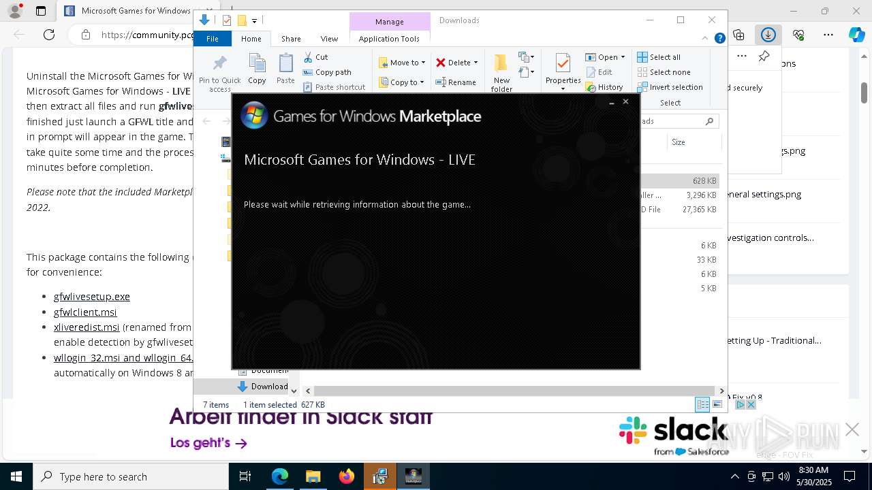Click the Edge tab actions icon
Image resolution: width=872 pixels, height=490 pixels.
tap(41, 11)
